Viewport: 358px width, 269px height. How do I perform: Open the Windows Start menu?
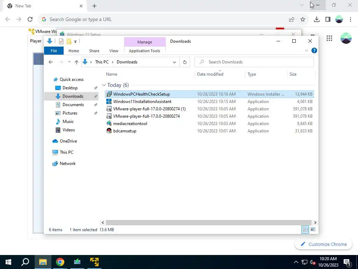coord(8,262)
